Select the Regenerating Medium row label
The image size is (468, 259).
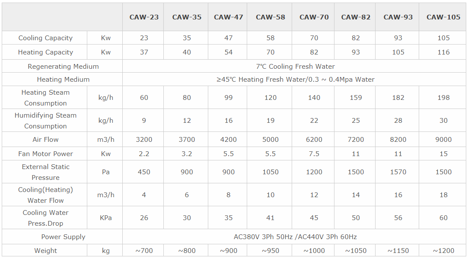pos(63,66)
